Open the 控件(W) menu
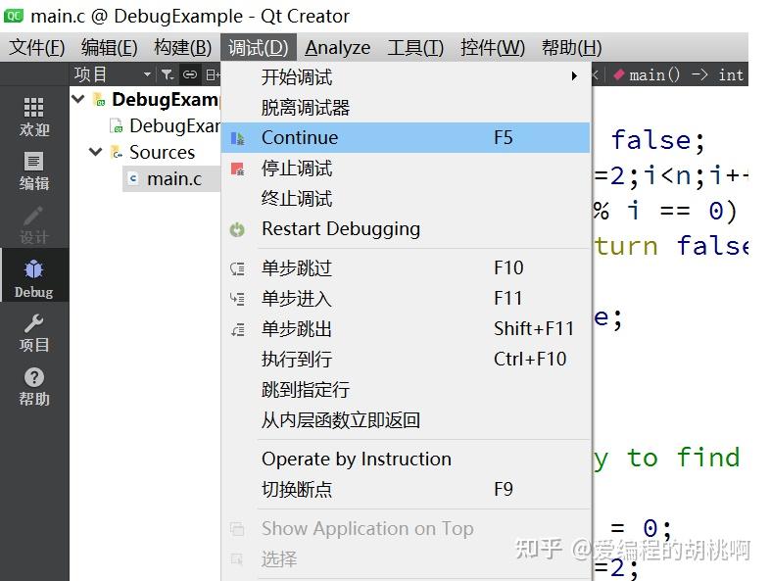 pos(493,48)
